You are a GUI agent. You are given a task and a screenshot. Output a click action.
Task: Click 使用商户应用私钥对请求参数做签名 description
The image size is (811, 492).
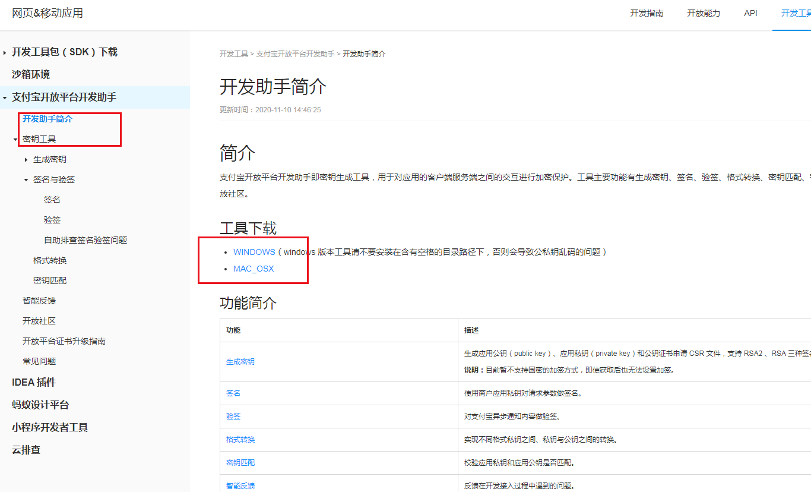pyautogui.click(x=523, y=393)
